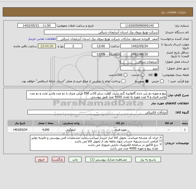Click the validity hour field beside 1402/06/20
The image size is (196, 189).
pos(101,54)
